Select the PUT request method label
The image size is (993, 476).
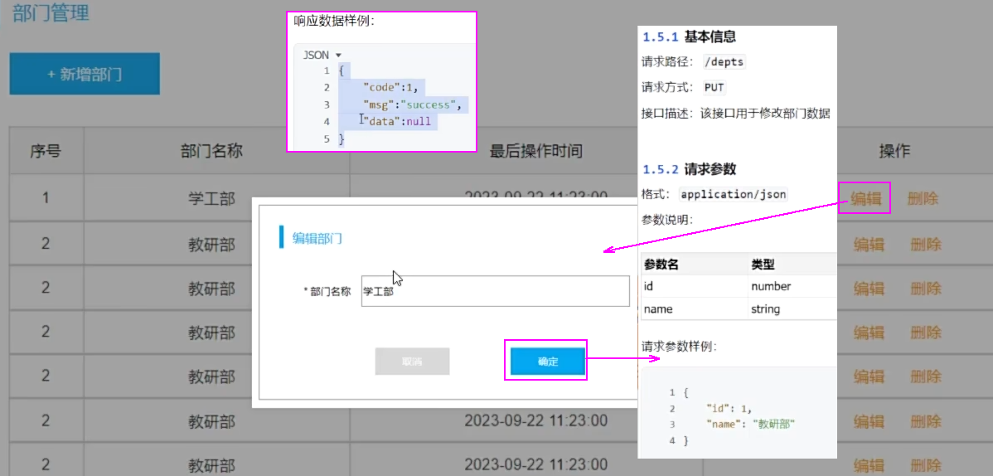point(714,87)
